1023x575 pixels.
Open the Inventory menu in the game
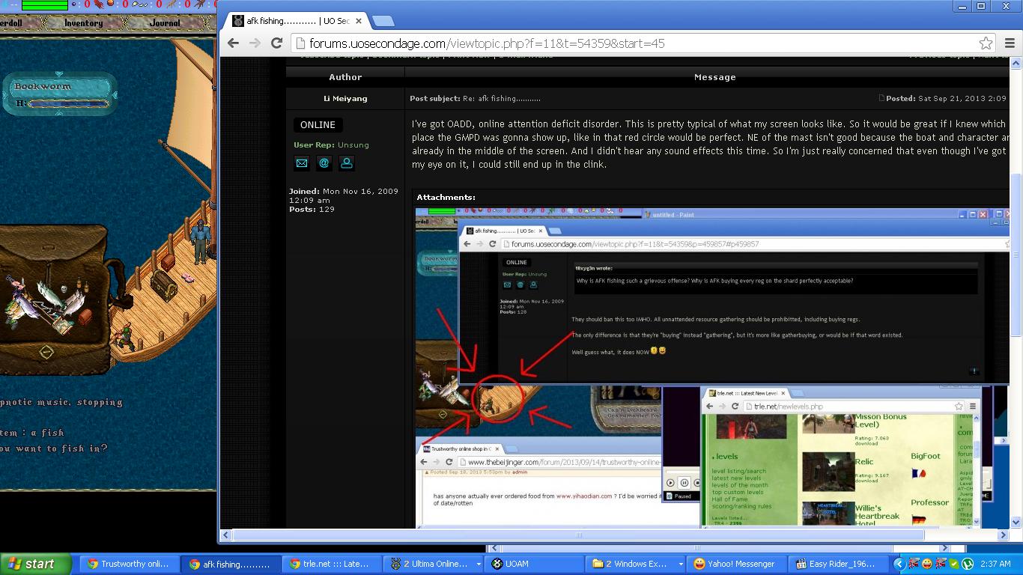click(83, 23)
